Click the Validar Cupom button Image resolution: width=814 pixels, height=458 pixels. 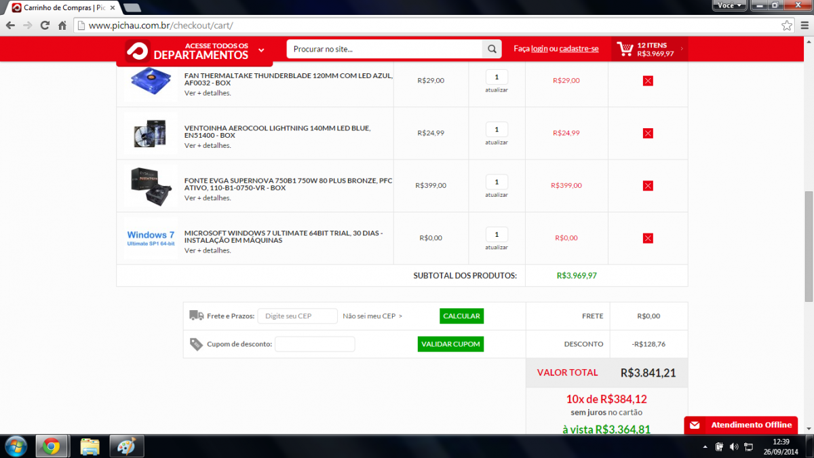(x=450, y=344)
